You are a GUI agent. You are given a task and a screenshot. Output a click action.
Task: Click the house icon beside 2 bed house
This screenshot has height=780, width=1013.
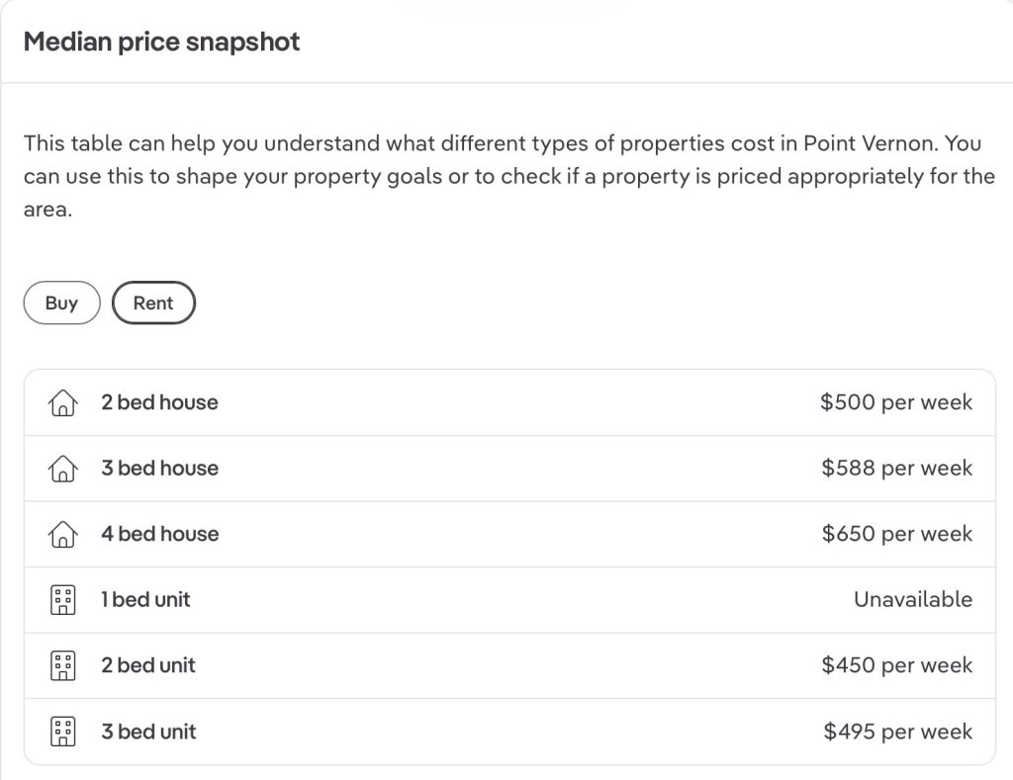point(62,403)
